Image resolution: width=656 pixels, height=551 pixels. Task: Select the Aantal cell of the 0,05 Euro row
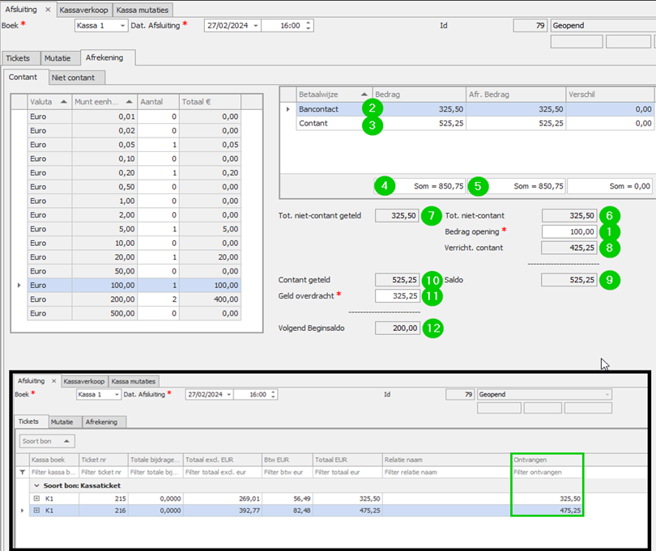point(158,145)
